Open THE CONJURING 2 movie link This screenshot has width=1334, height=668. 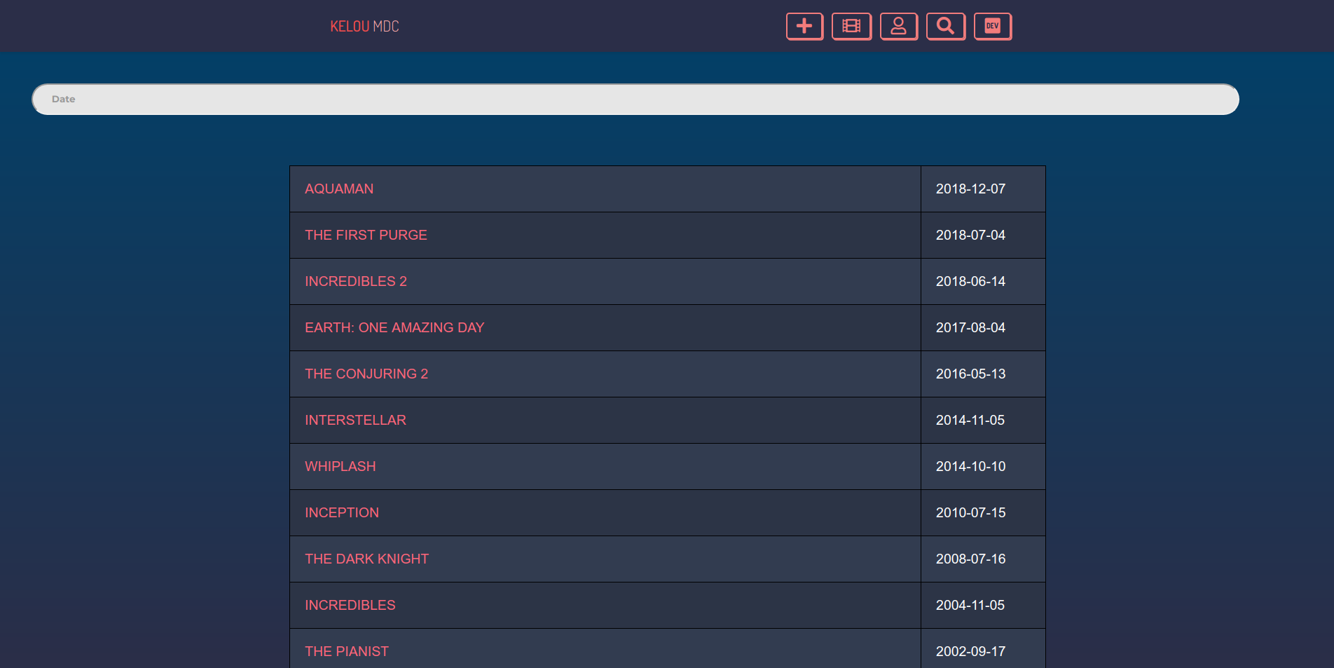coord(366,374)
